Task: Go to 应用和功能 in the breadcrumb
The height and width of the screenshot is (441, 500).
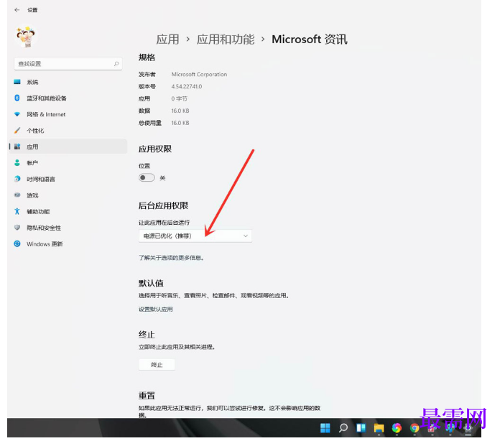Action: coord(226,40)
